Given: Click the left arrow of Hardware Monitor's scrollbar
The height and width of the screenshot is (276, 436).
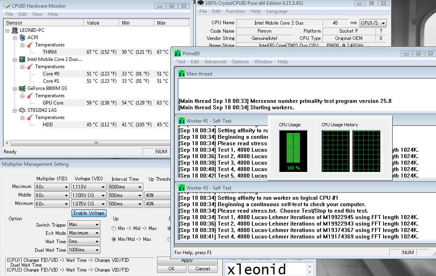Looking at the screenshot, I should [7, 143].
